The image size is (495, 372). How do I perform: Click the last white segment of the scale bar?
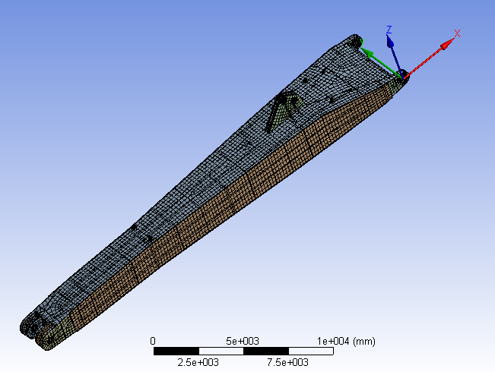[x=310, y=352]
